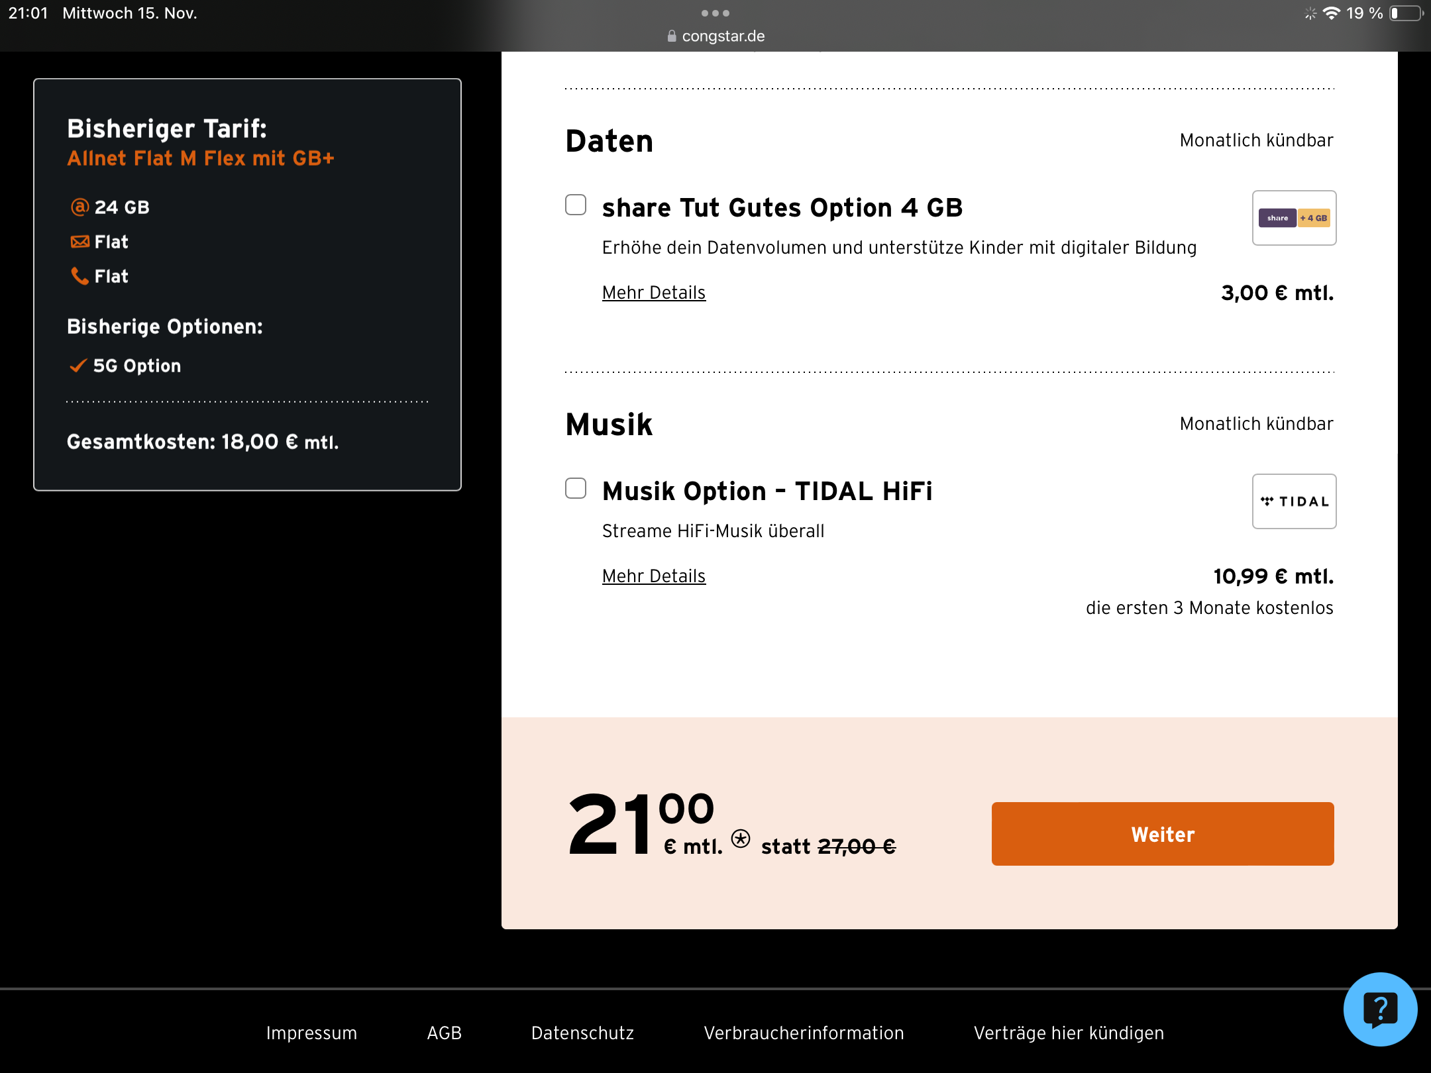Tap the 5G Option checkmark icon
The height and width of the screenshot is (1073, 1431).
78,366
